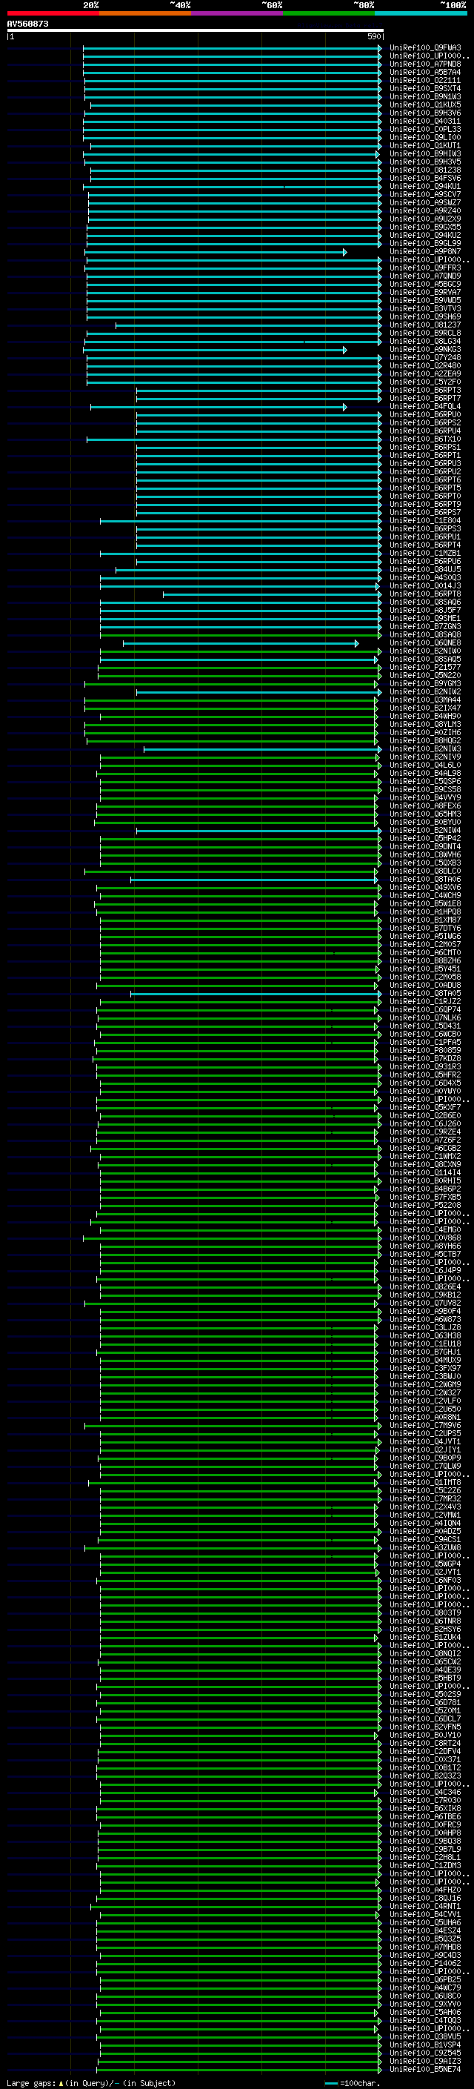Click the orange ~40% identity legend bar
Viewport: 474px width, 2089px height.
click(145, 13)
